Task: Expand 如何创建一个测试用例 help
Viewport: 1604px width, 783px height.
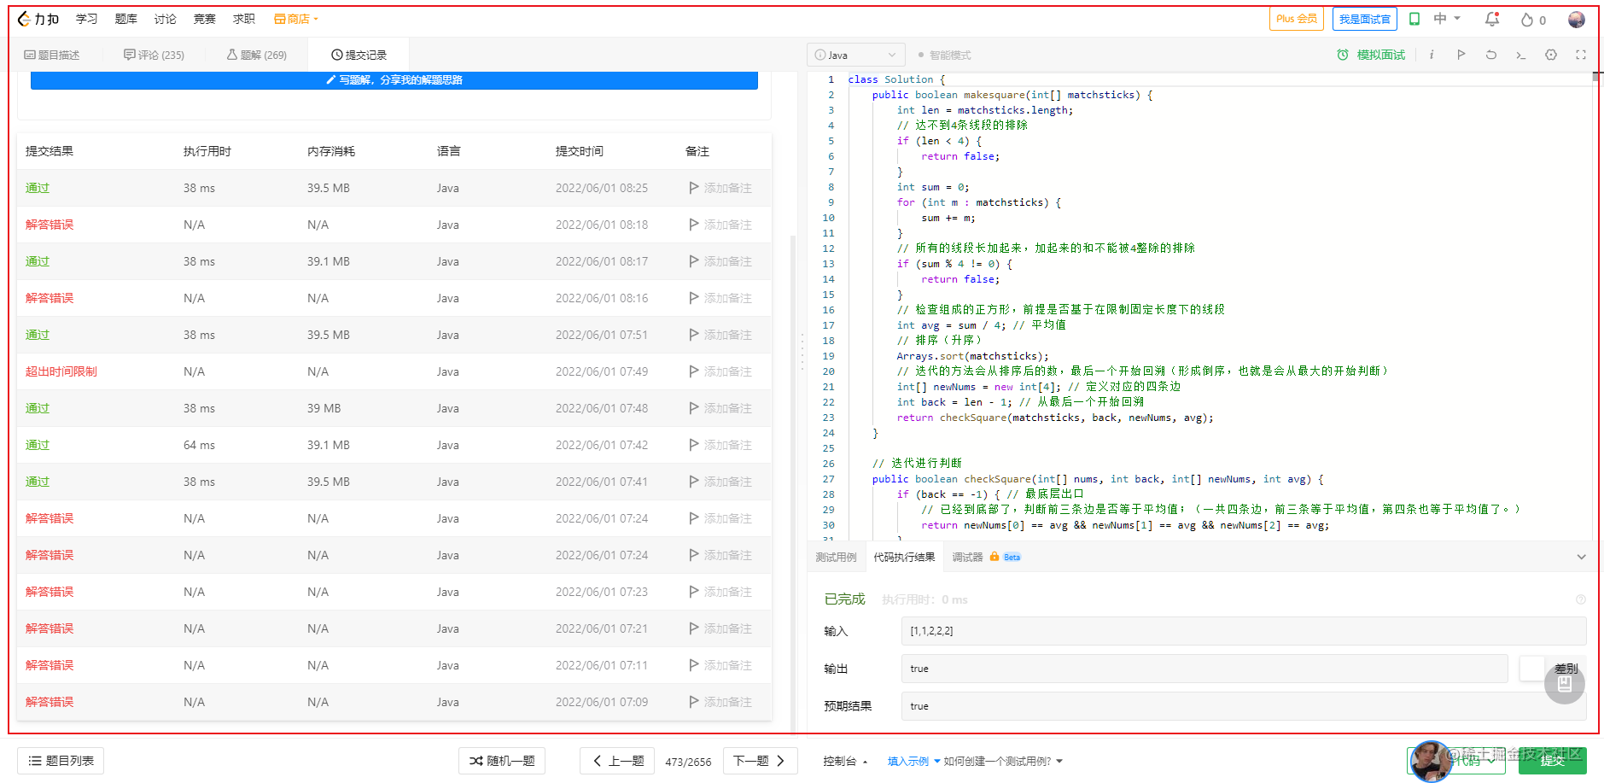Action: (1003, 761)
